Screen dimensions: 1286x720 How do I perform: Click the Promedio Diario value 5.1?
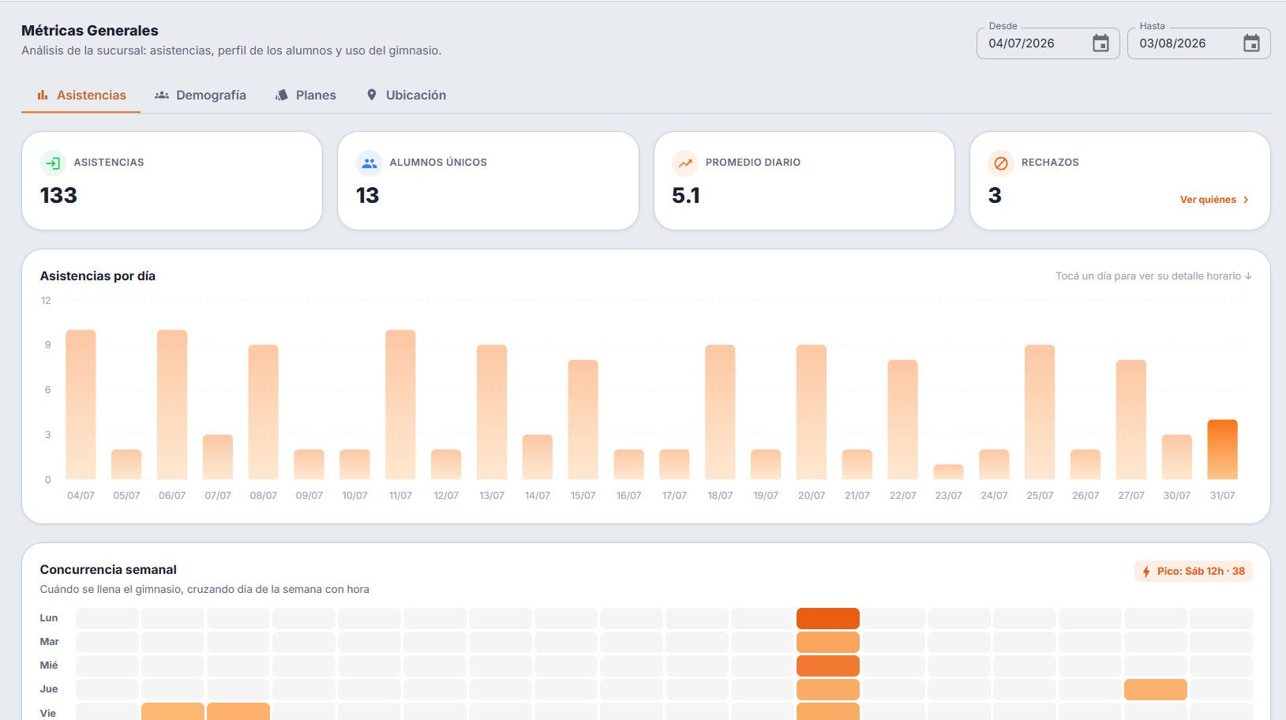pos(686,196)
